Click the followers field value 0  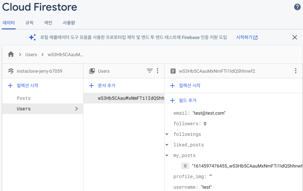point(205,124)
